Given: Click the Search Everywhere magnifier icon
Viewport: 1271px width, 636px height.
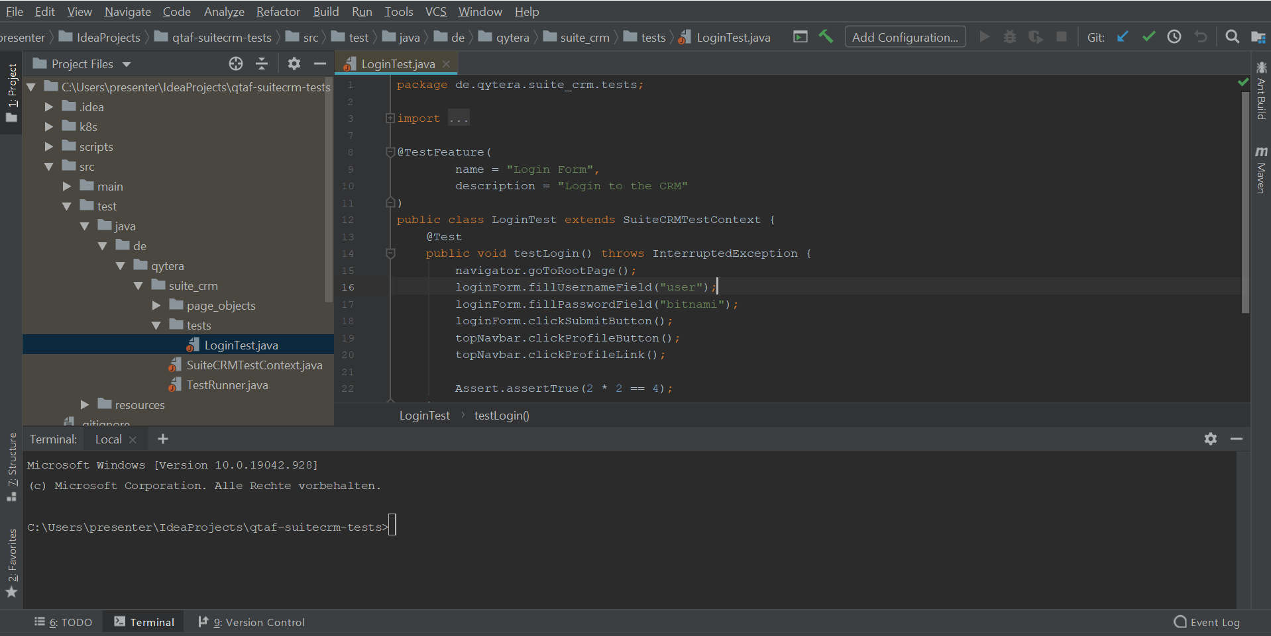Looking at the screenshot, I should pos(1232,37).
